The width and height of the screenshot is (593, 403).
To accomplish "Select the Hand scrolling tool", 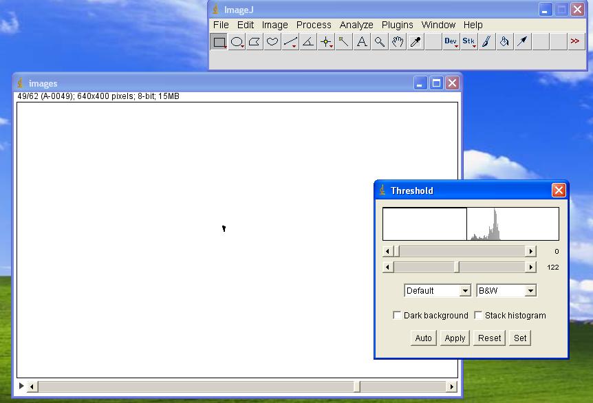I will click(x=397, y=41).
